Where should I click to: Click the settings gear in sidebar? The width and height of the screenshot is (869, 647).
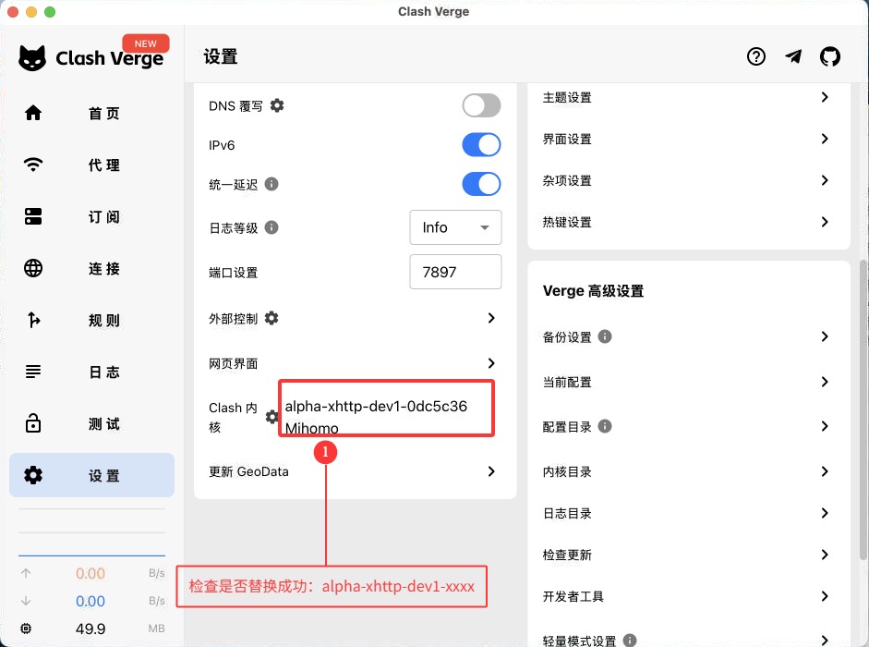(33, 475)
